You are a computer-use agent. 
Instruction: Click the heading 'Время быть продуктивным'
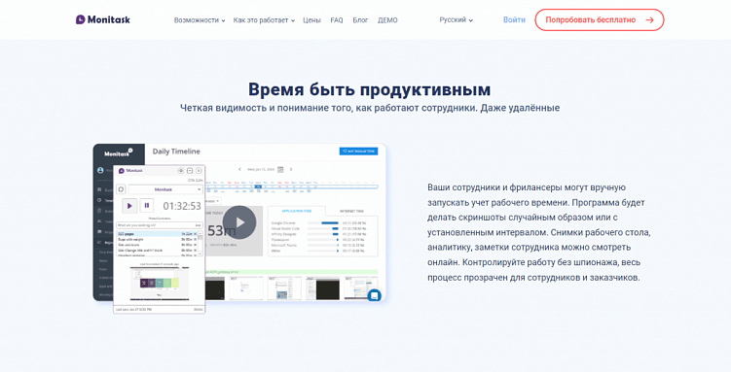pyautogui.click(x=369, y=88)
